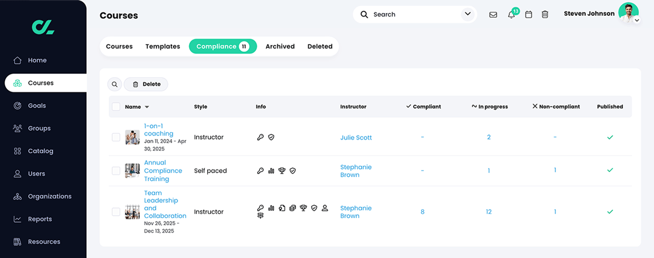The width and height of the screenshot is (654, 258).
Task: Click signpost icon in Team Leadership row
Action: pos(260,215)
